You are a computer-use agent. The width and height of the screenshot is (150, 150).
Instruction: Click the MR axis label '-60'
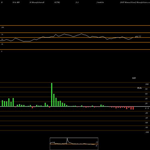(146, 123)
